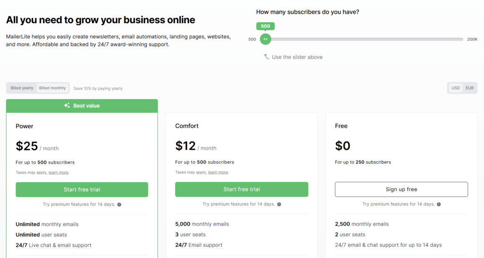The image size is (484, 258).
Task: Click 24/7 Live chat & email support text
Action: (53, 245)
